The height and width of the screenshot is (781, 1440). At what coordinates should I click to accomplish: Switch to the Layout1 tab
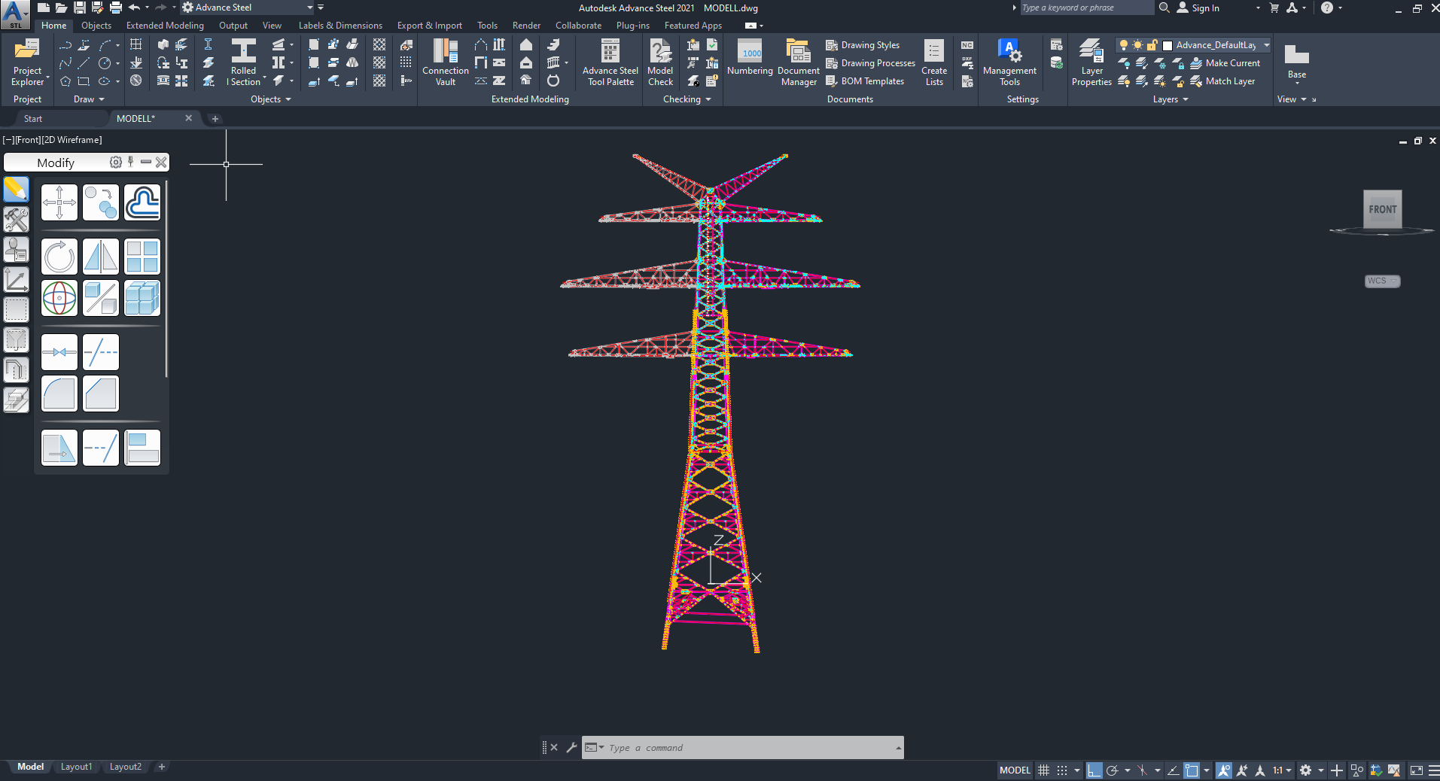[x=76, y=767]
